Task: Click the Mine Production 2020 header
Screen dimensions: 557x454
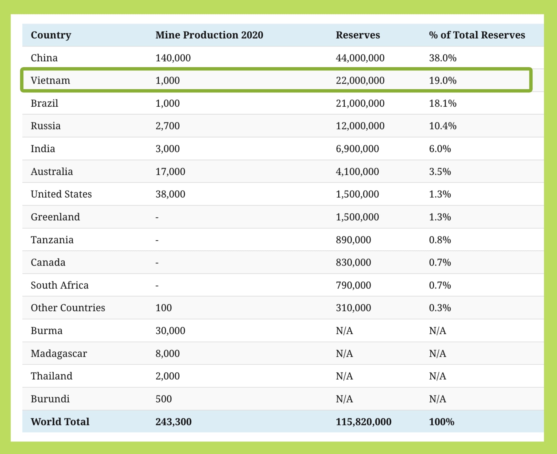Action: (x=209, y=35)
